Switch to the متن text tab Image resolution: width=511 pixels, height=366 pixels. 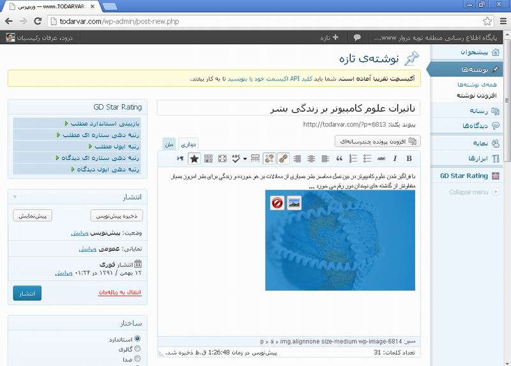tap(169, 144)
